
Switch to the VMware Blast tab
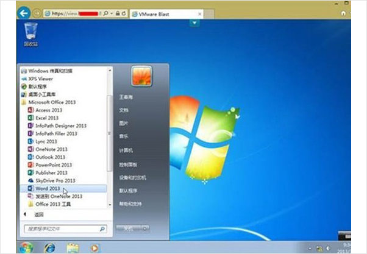click(x=166, y=14)
